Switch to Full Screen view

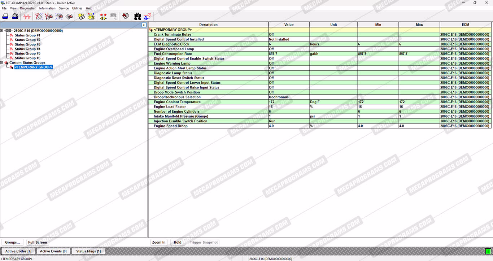(38, 242)
